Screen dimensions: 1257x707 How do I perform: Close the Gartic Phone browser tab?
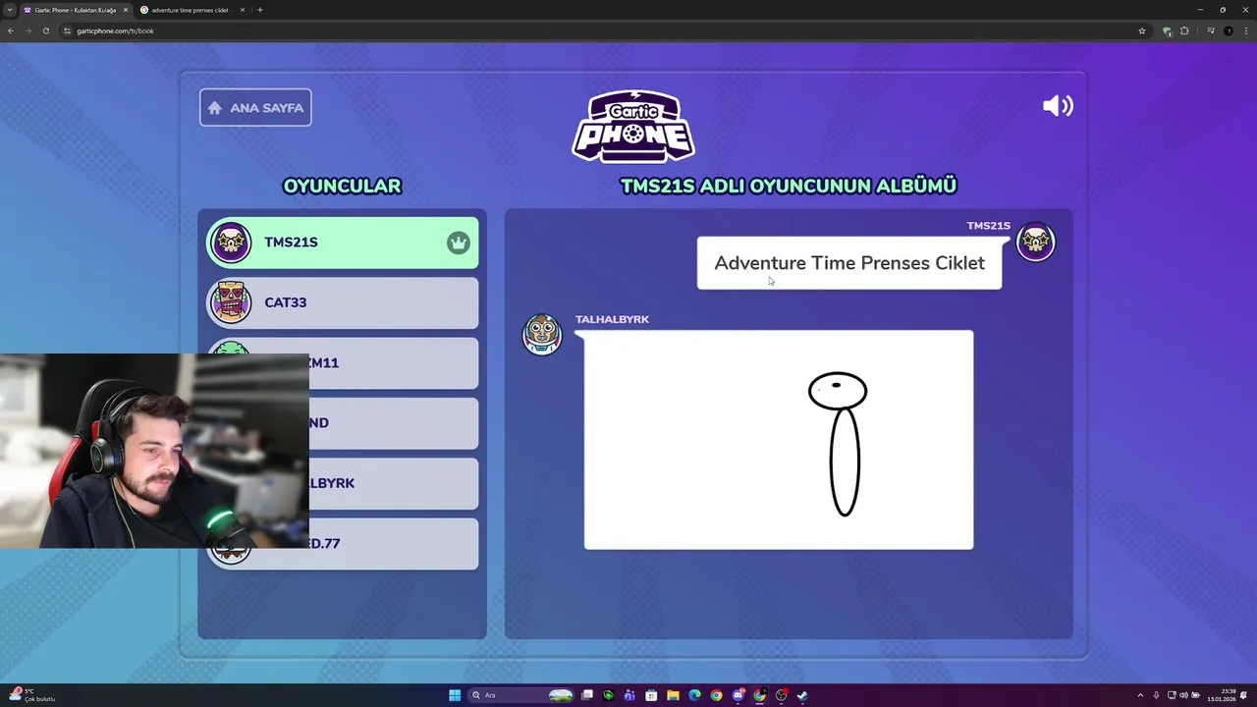pos(125,10)
